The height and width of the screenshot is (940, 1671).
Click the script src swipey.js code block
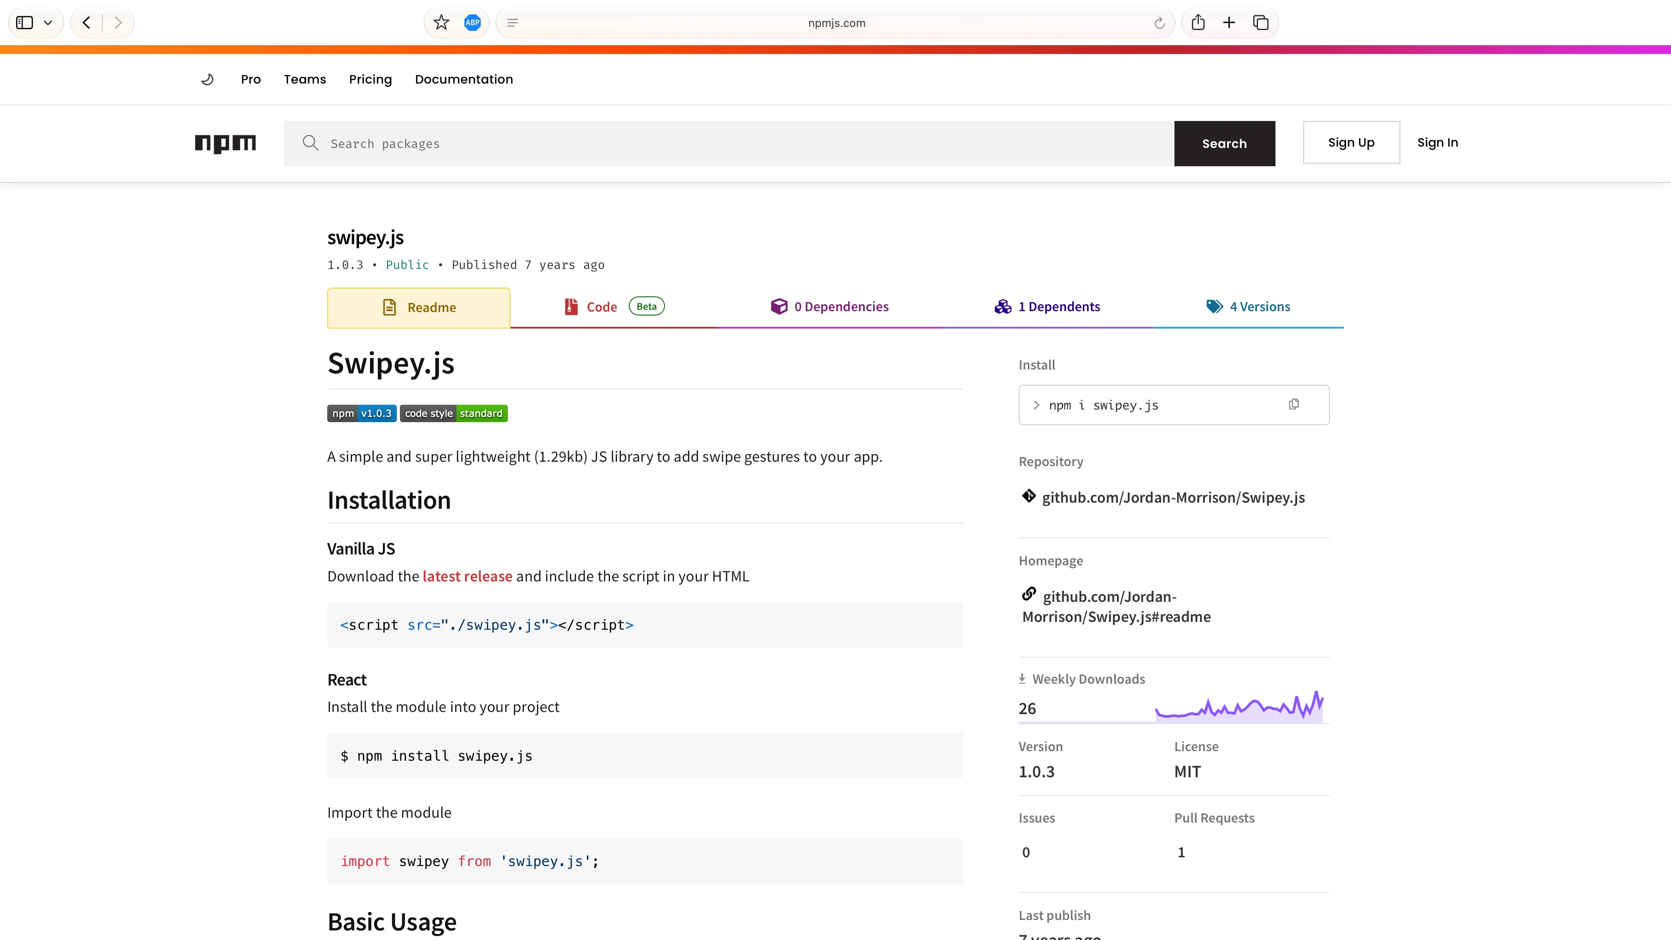click(645, 625)
